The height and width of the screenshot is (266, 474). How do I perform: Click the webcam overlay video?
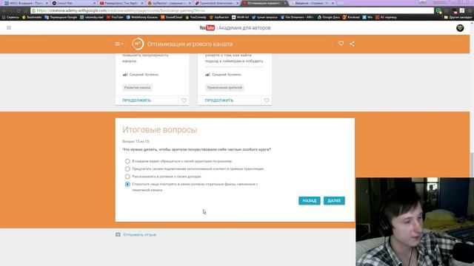coord(415,222)
